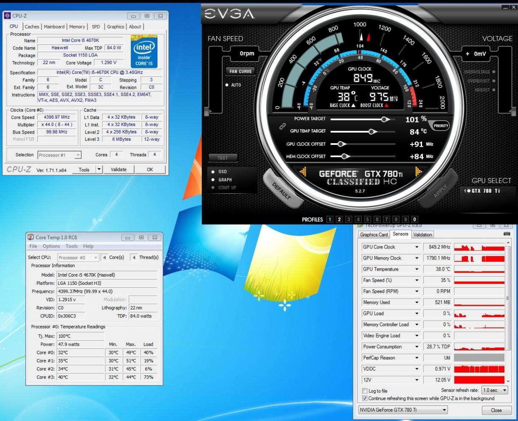This screenshot has height=421, width=518.
Task: Click the GPU-Z sensor list scrollbar down arrow
Action: coord(508,381)
